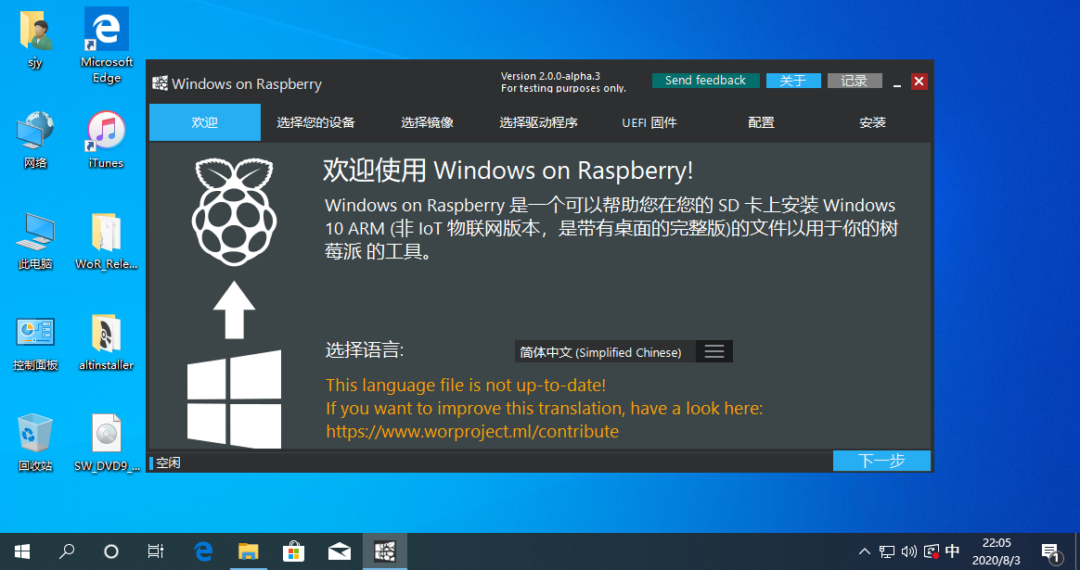Open File Explorer from taskbar
Viewport: 1080px width, 570px height.
tap(248, 551)
